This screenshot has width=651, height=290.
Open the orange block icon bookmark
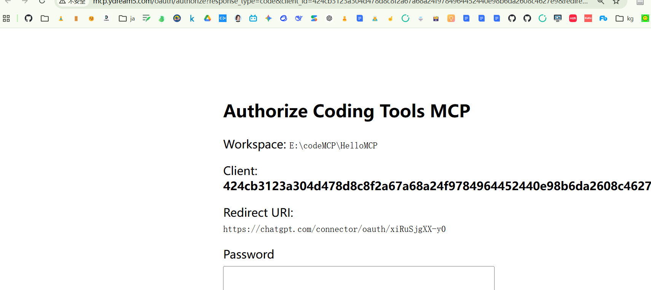point(76,18)
